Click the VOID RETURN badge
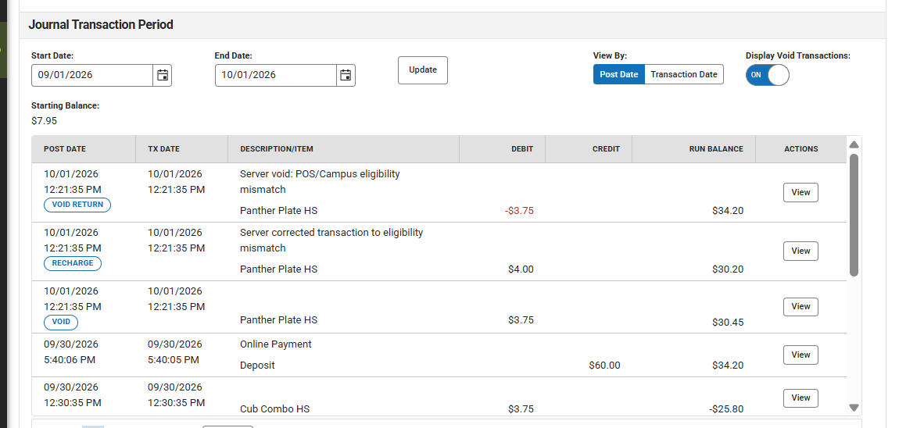Viewport: 924px width, 428px height. click(x=77, y=205)
